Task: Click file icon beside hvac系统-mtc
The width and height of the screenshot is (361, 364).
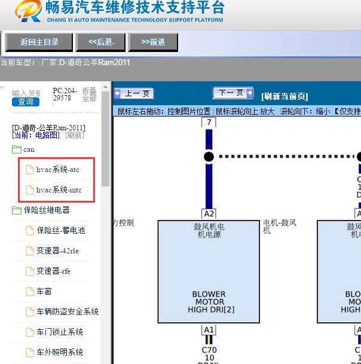Action: (29, 190)
